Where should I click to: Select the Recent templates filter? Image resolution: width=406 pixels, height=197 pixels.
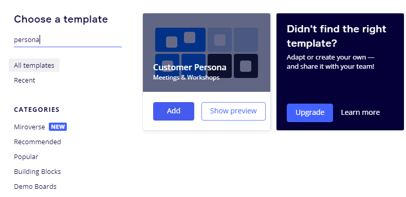pyautogui.click(x=25, y=80)
